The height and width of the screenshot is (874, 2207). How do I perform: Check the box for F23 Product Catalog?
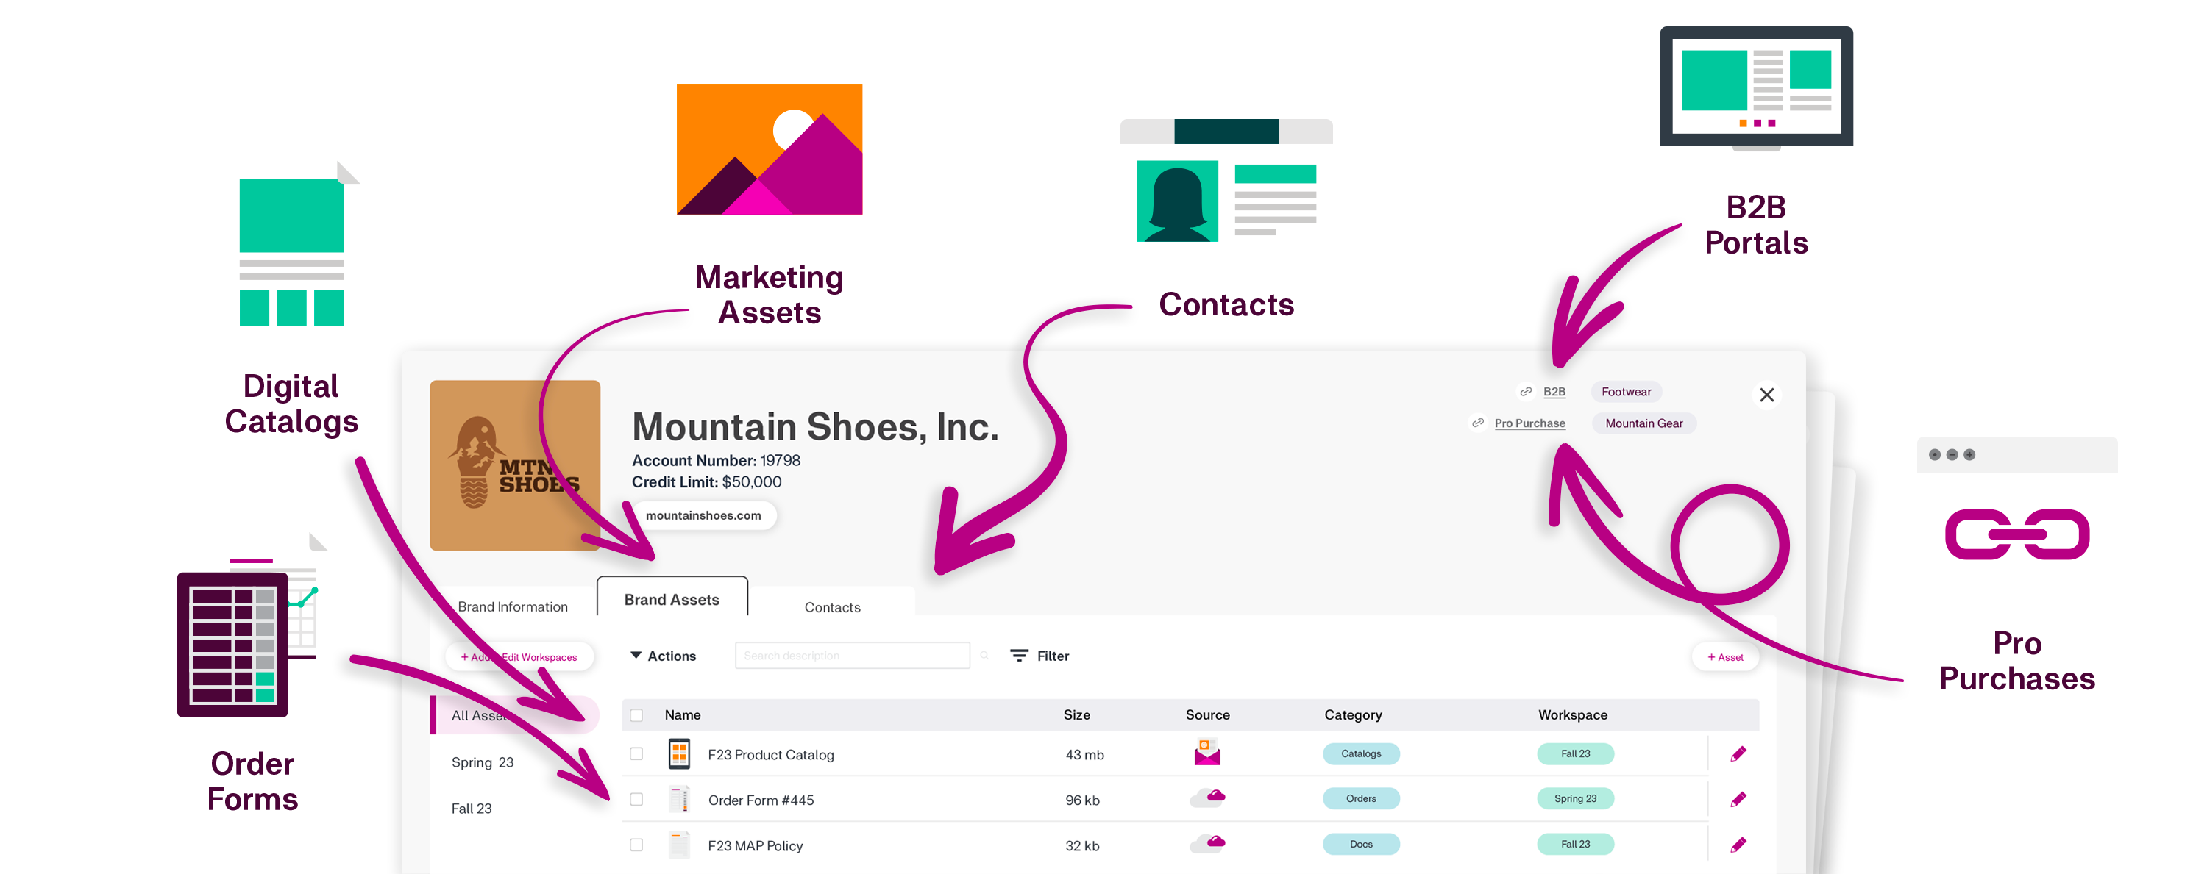[636, 754]
